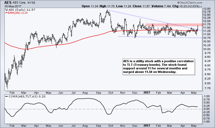Click the 8.00 price axis label
Image resolution: width=215 pixels, height=128 pixels.
[x=207, y=83]
